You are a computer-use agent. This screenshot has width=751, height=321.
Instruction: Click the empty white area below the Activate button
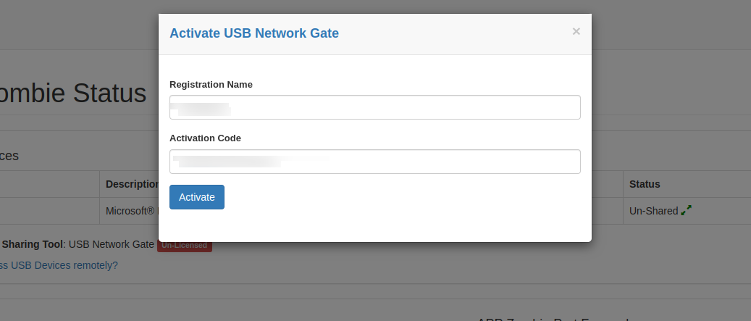click(374, 225)
